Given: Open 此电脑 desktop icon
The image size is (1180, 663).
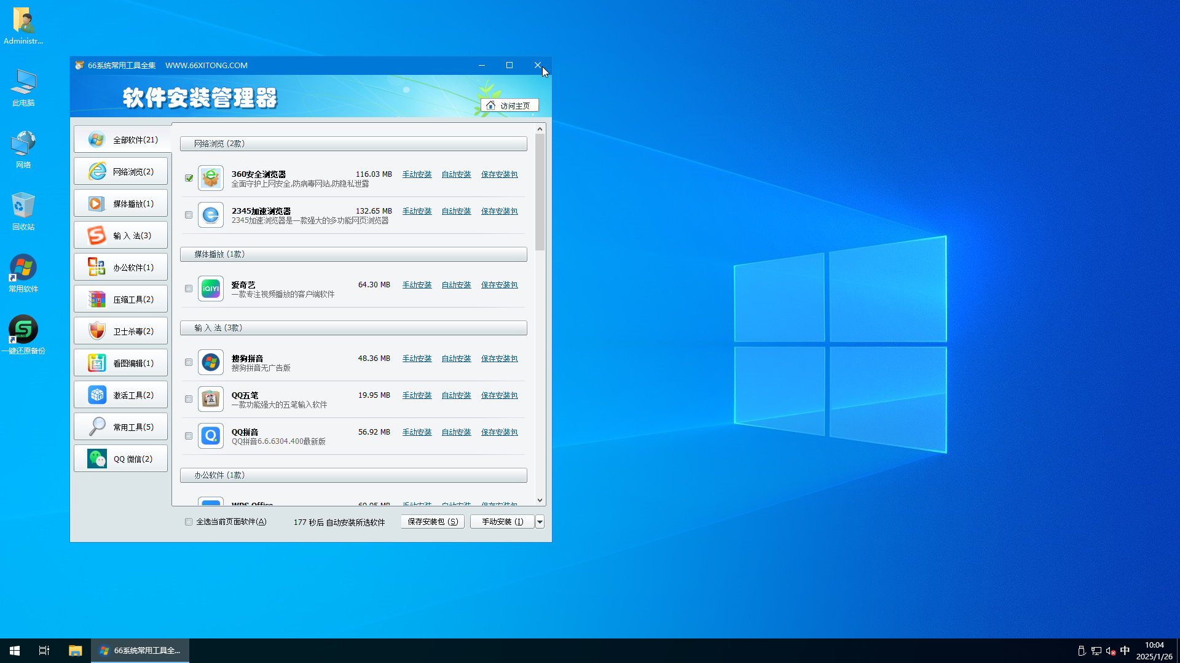Looking at the screenshot, I should (x=23, y=88).
